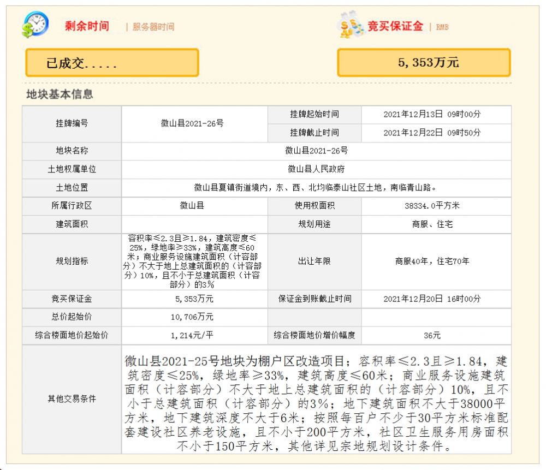
Task: Click the clock with dollar sign icon
Action: (x=35, y=25)
